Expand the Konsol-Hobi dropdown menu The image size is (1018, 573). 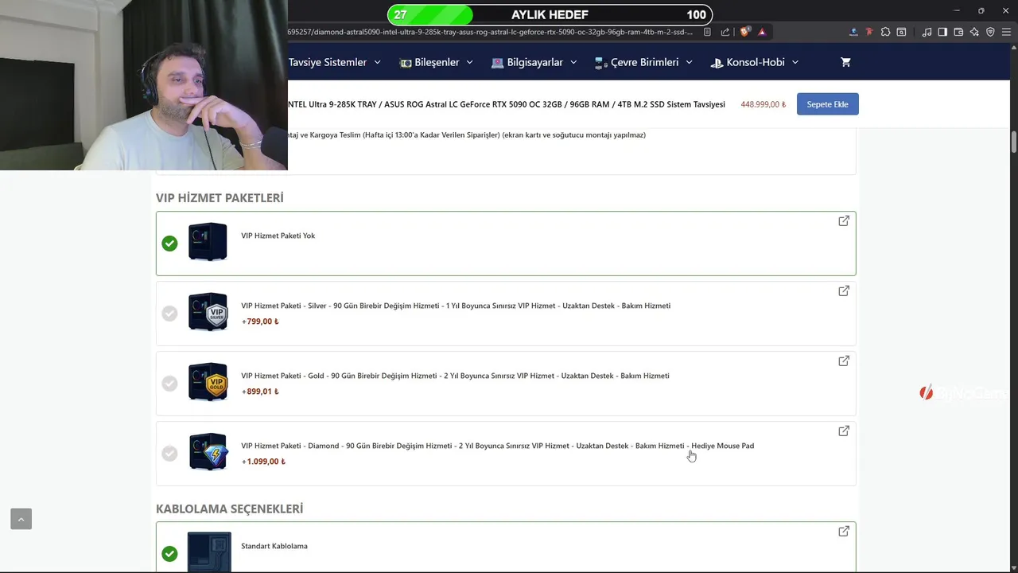[755, 62]
